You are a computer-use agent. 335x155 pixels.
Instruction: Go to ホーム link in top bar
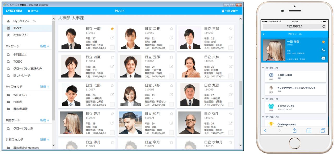coord(32,11)
